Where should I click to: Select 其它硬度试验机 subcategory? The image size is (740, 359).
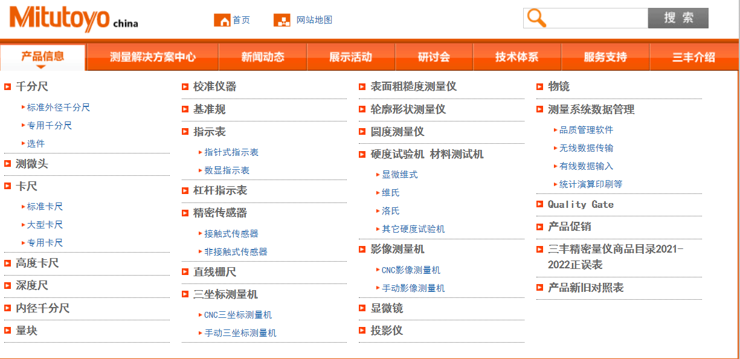point(413,229)
